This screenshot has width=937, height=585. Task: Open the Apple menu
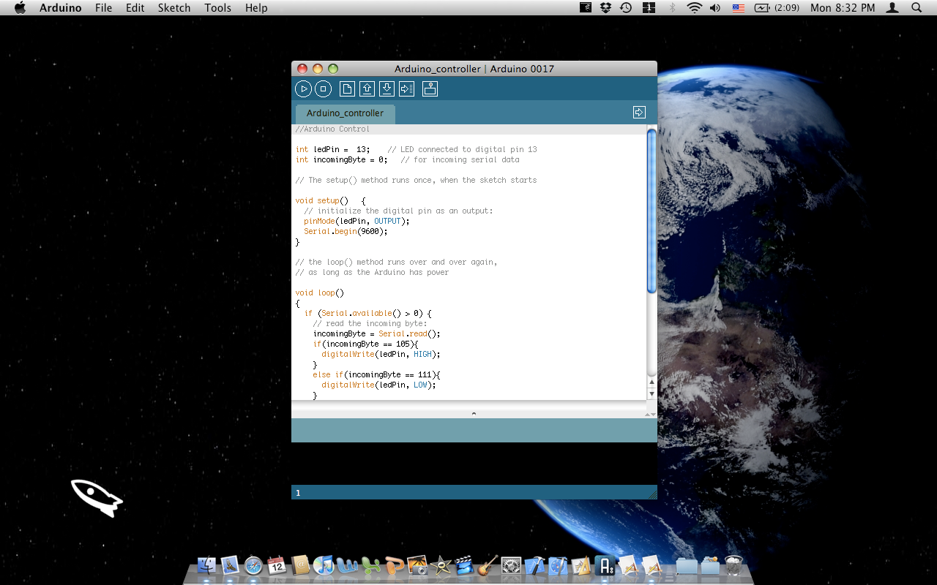pos(20,8)
